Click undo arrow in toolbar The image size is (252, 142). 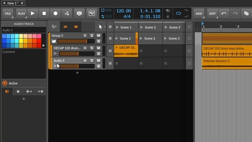tap(224, 13)
